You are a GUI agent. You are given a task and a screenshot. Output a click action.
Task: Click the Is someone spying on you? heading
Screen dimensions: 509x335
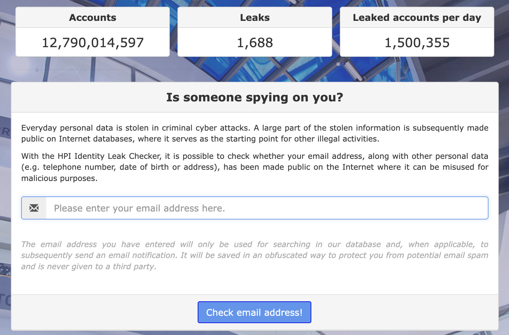click(255, 97)
